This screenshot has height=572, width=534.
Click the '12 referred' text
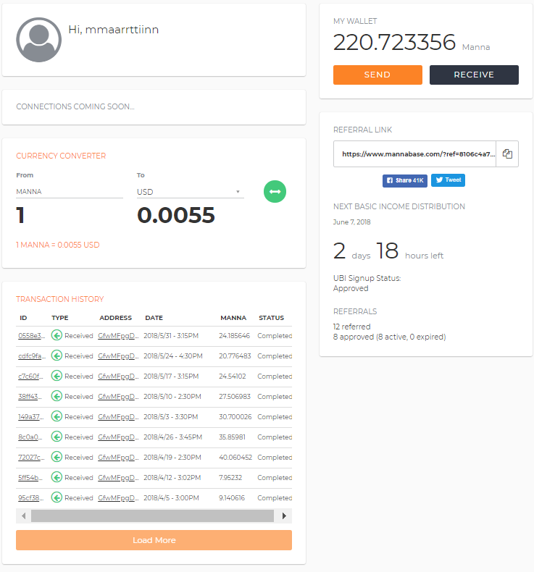point(352,327)
